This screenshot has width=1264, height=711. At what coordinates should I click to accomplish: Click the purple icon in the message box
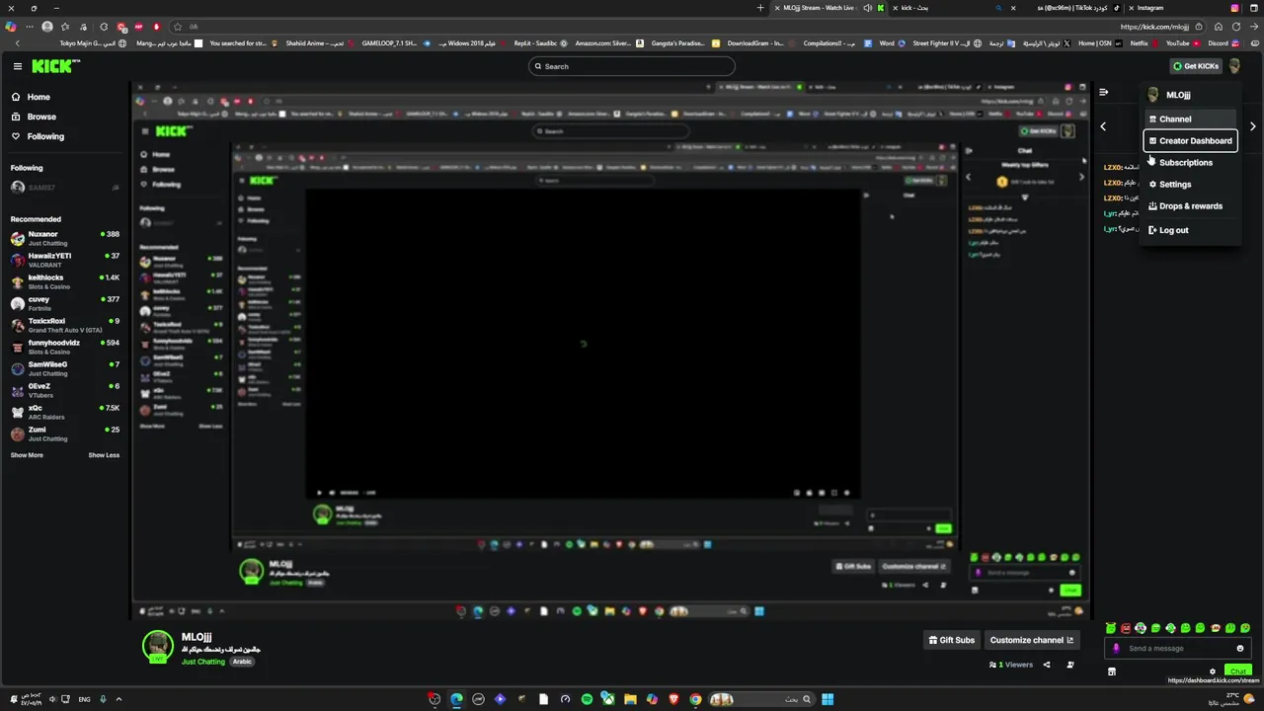click(1116, 649)
